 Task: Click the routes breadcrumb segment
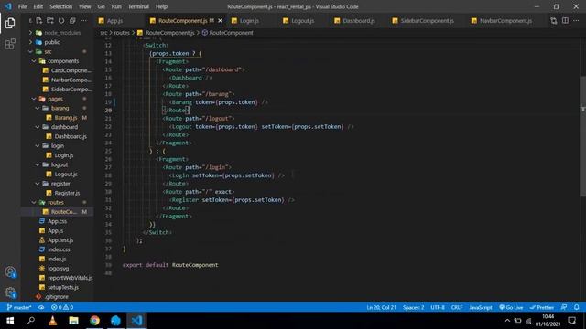coord(122,33)
